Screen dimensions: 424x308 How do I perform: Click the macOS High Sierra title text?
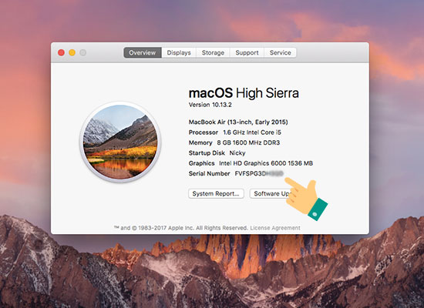click(244, 93)
